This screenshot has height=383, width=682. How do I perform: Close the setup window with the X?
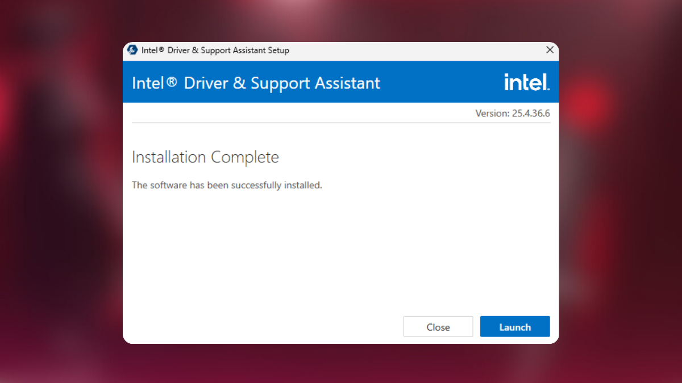point(550,50)
